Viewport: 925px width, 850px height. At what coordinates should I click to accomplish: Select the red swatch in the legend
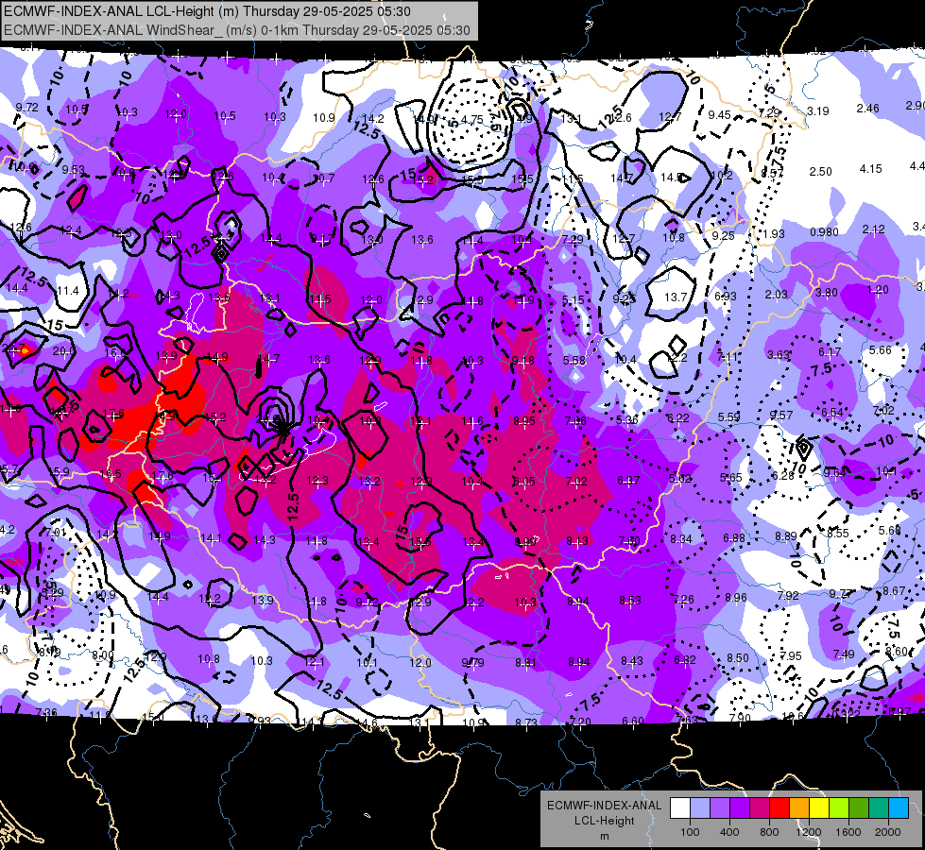[779, 808]
